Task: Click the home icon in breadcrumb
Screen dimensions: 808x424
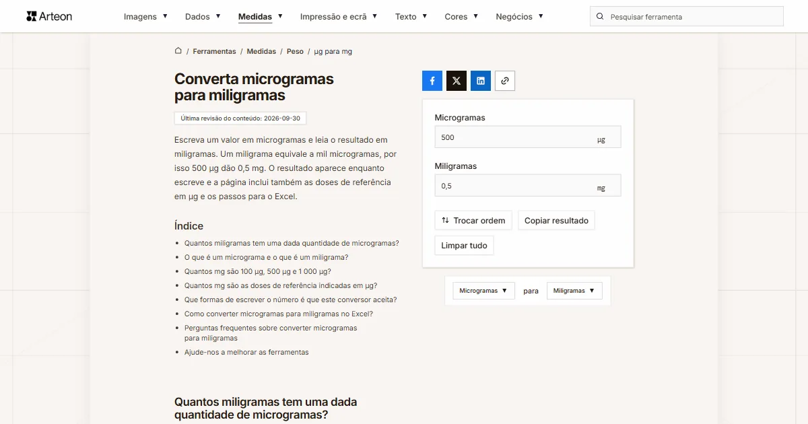Action: [x=178, y=51]
